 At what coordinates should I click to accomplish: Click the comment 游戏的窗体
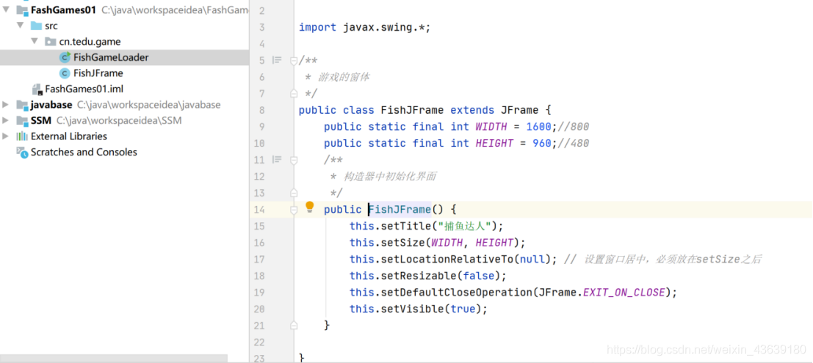click(344, 77)
